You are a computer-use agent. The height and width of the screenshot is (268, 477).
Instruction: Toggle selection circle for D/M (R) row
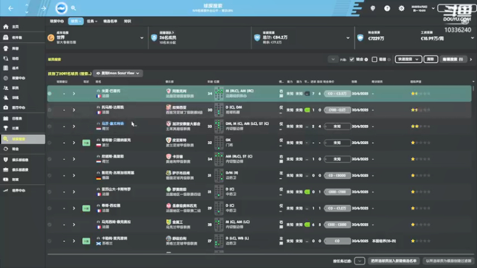pos(49,176)
